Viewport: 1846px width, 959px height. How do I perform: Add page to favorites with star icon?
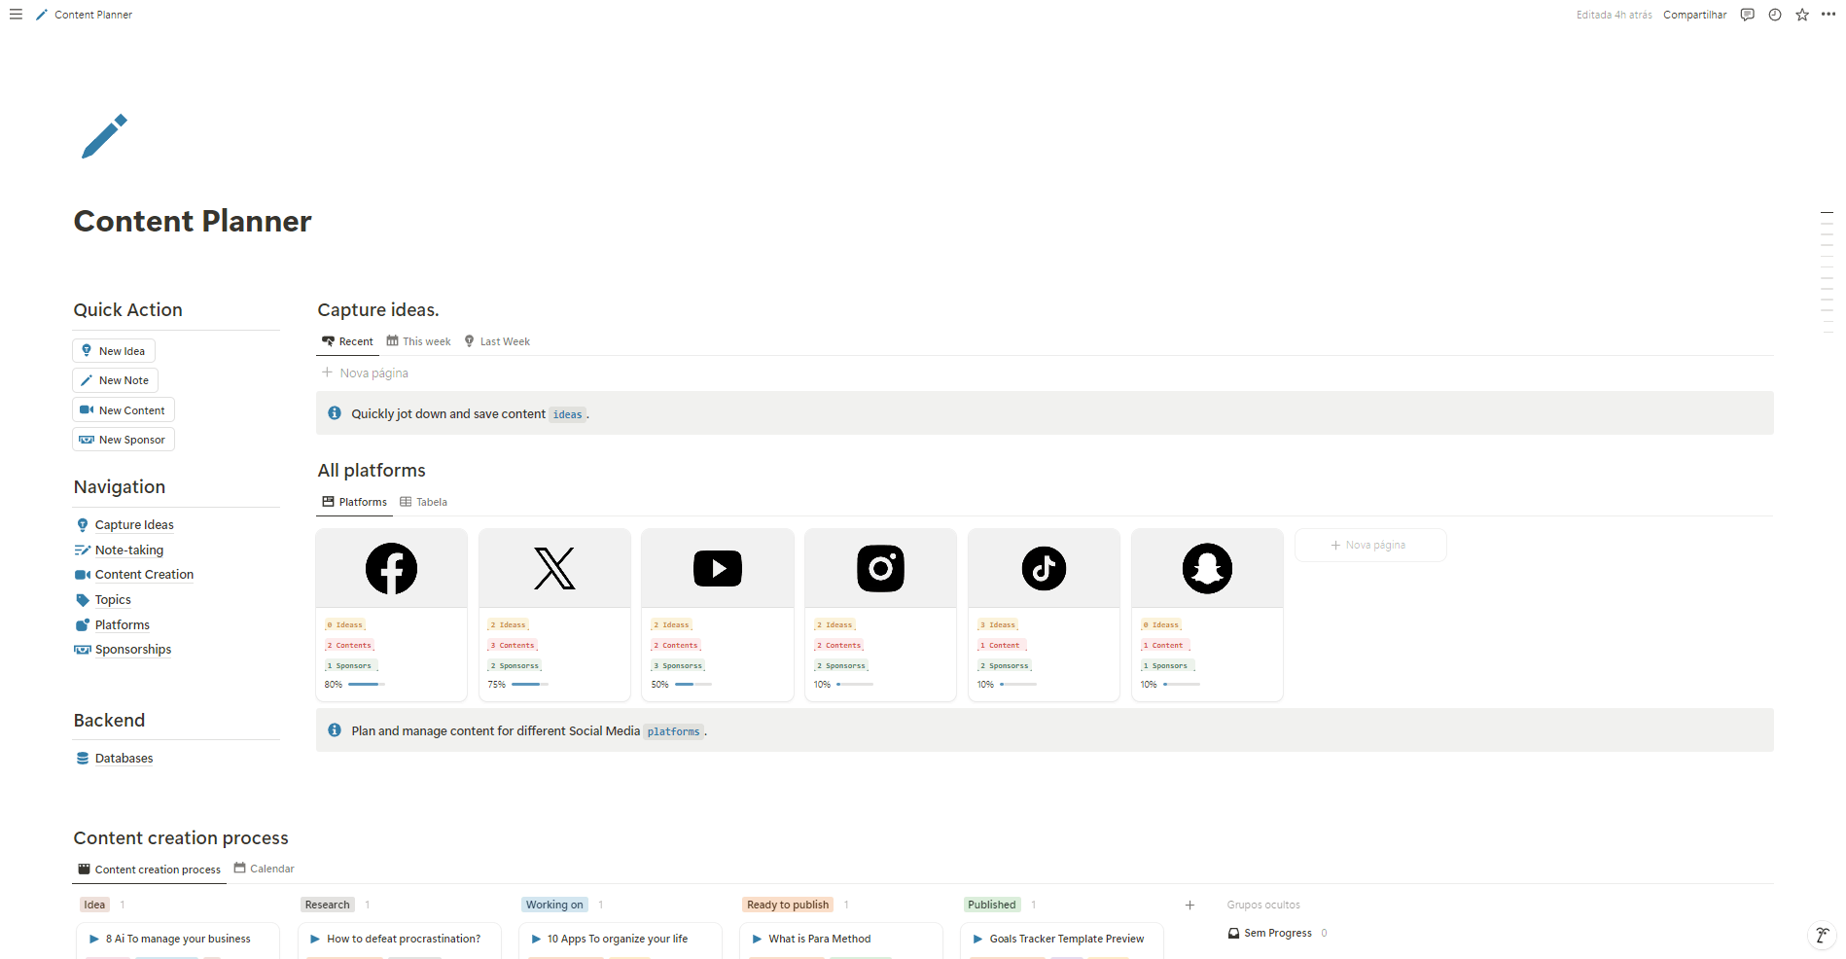pyautogui.click(x=1801, y=15)
